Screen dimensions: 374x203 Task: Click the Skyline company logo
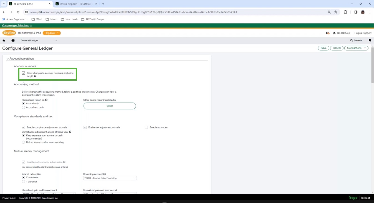[x=9, y=33]
